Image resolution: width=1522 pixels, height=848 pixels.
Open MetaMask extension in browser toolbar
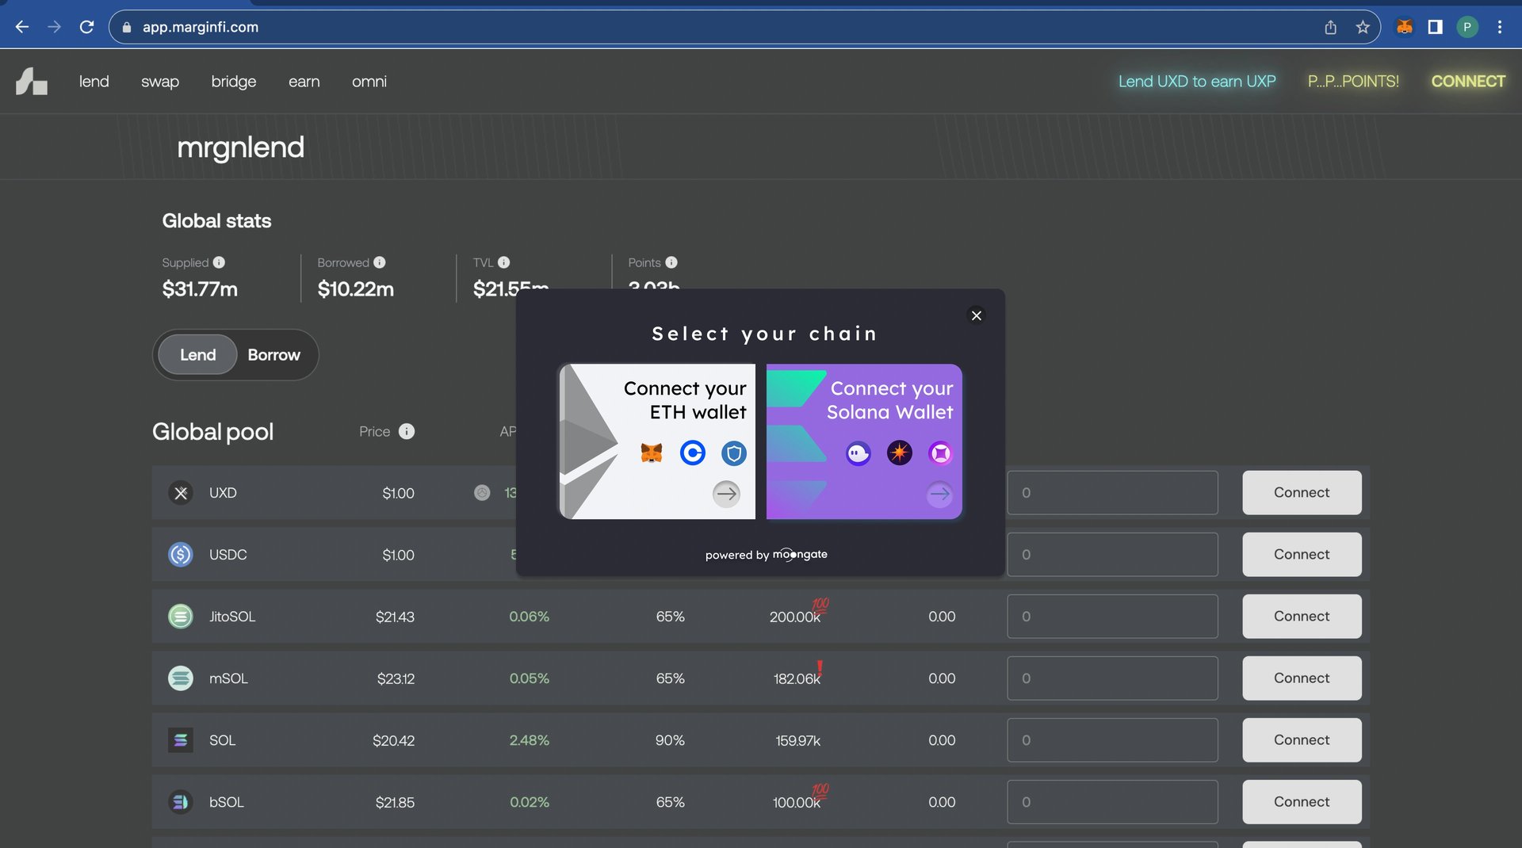[1405, 27]
